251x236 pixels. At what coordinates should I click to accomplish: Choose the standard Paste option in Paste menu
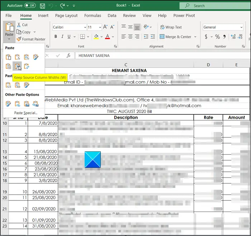pos(8,57)
